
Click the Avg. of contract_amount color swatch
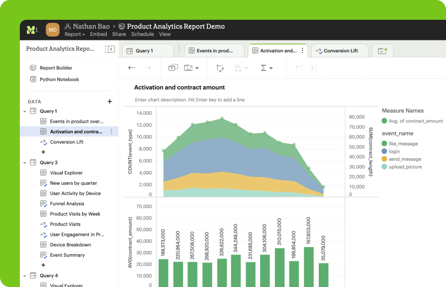click(x=384, y=121)
